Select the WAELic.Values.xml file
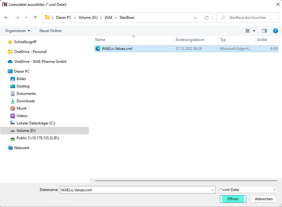The height and width of the screenshot is (207, 282). click(186, 49)
